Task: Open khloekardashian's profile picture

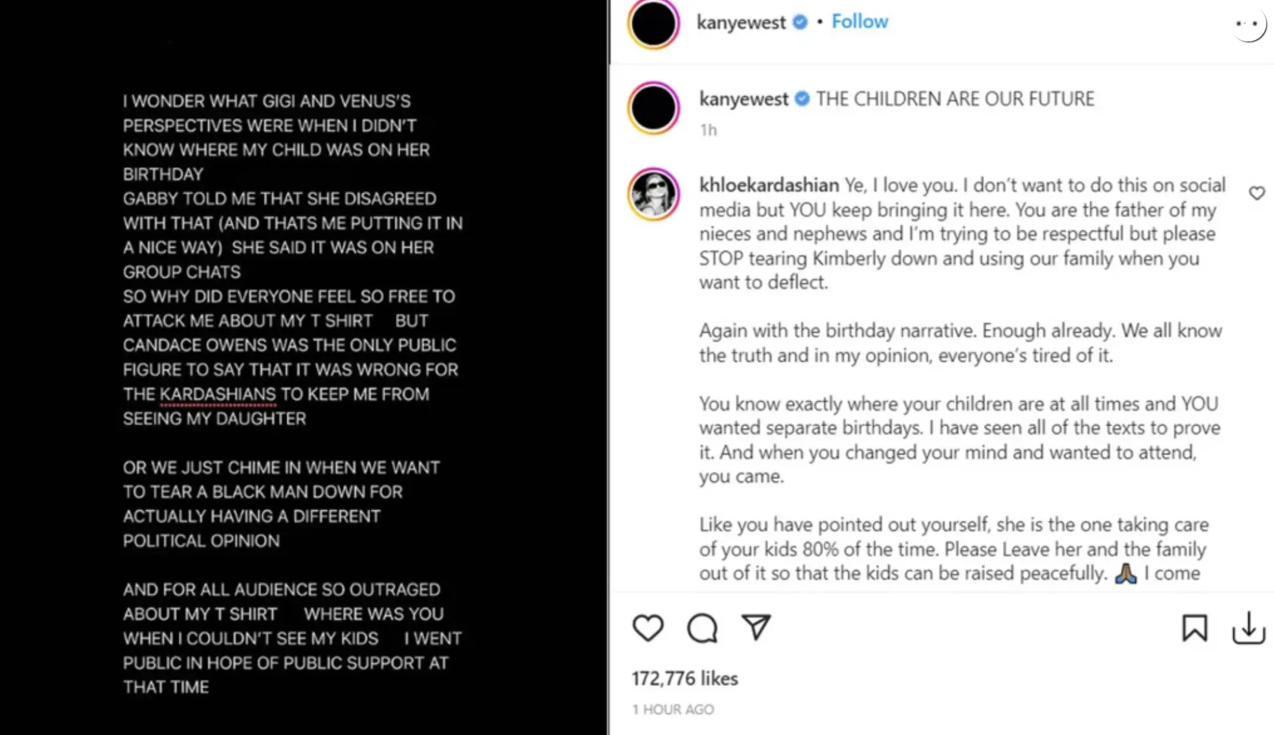Action: (x=653, y=194)
